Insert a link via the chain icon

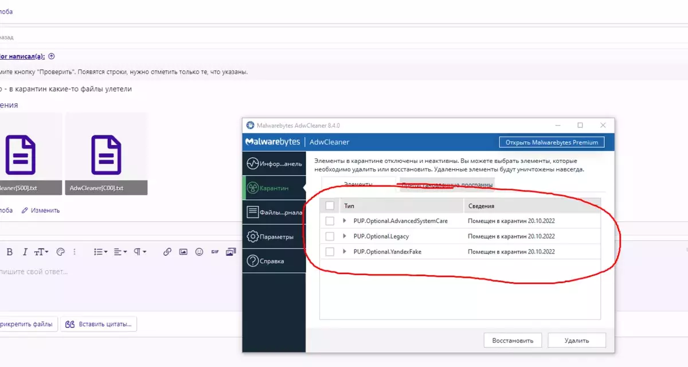coord(167,252)
